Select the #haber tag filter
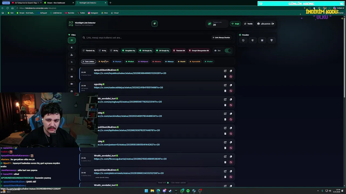 [x=209, y=61]
